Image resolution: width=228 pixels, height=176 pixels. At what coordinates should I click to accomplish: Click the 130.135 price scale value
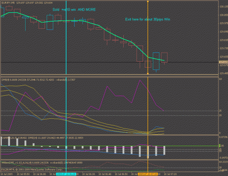[x=224, y=7]
